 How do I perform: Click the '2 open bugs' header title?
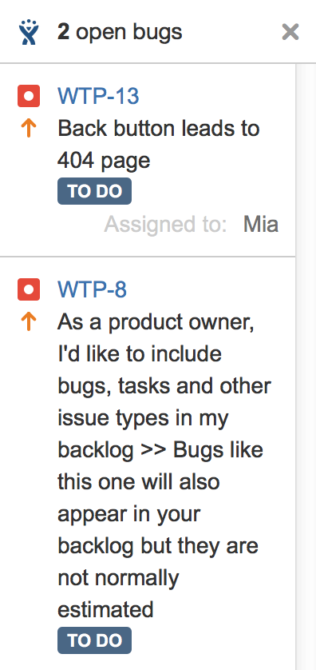120,32
